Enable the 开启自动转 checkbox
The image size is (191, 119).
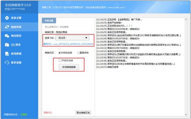(60, 60)
